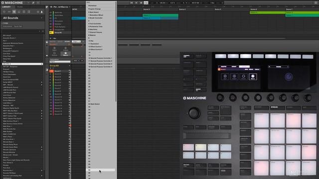Click the first knob under controller screens

[x=220, y=98]
